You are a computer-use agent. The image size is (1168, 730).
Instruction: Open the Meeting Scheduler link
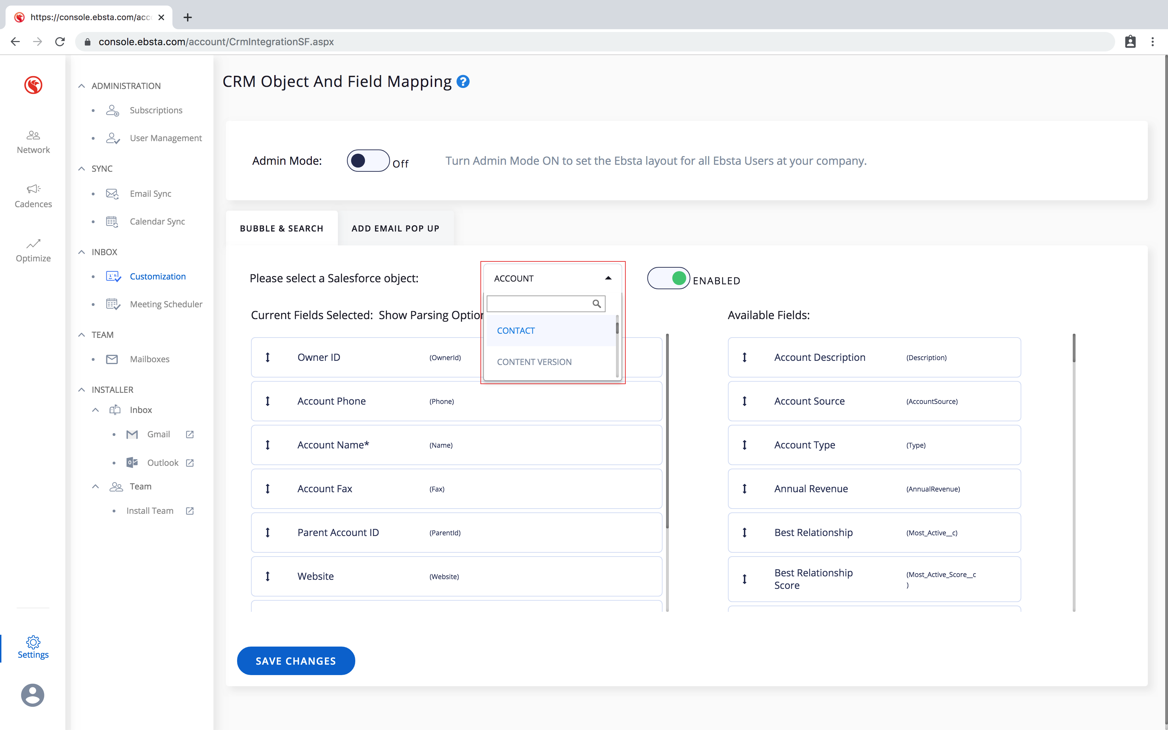pyautogui.click(x=165, y=304)
